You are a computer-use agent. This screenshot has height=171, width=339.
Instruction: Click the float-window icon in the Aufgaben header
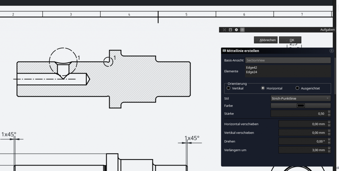pos(230,30)
